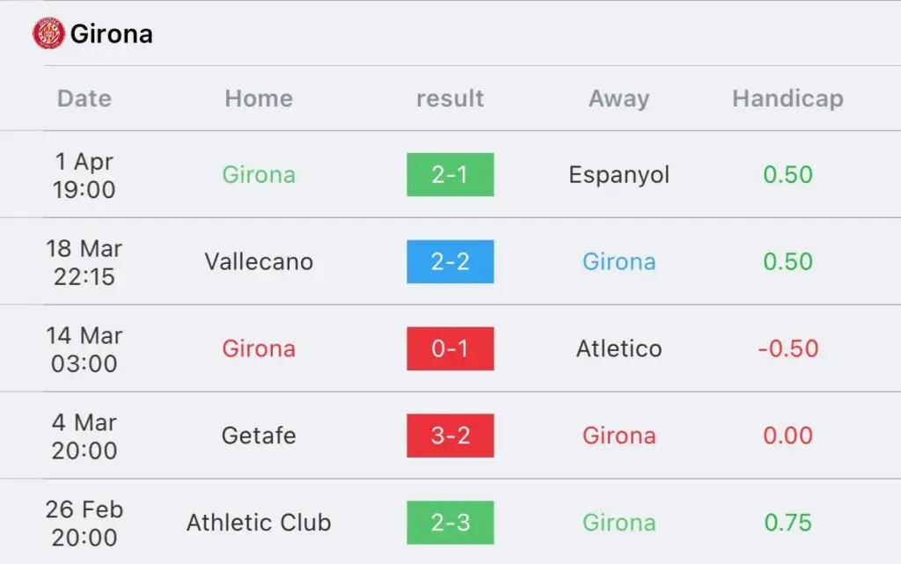The image size is (901, 564).
Task: Click the 1 Apr 19:00 match date
Action: 84,175
